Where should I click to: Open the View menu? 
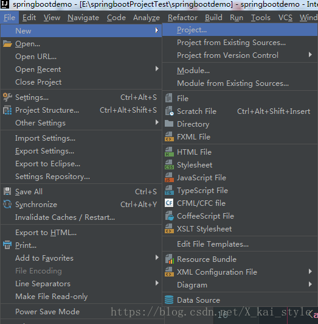pyautogui.click(x=52, y=18)
